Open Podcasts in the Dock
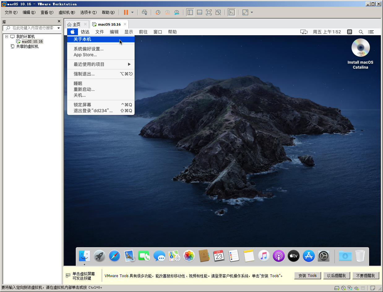Screen dimensions: 383x292 click(x=279, y=256)
